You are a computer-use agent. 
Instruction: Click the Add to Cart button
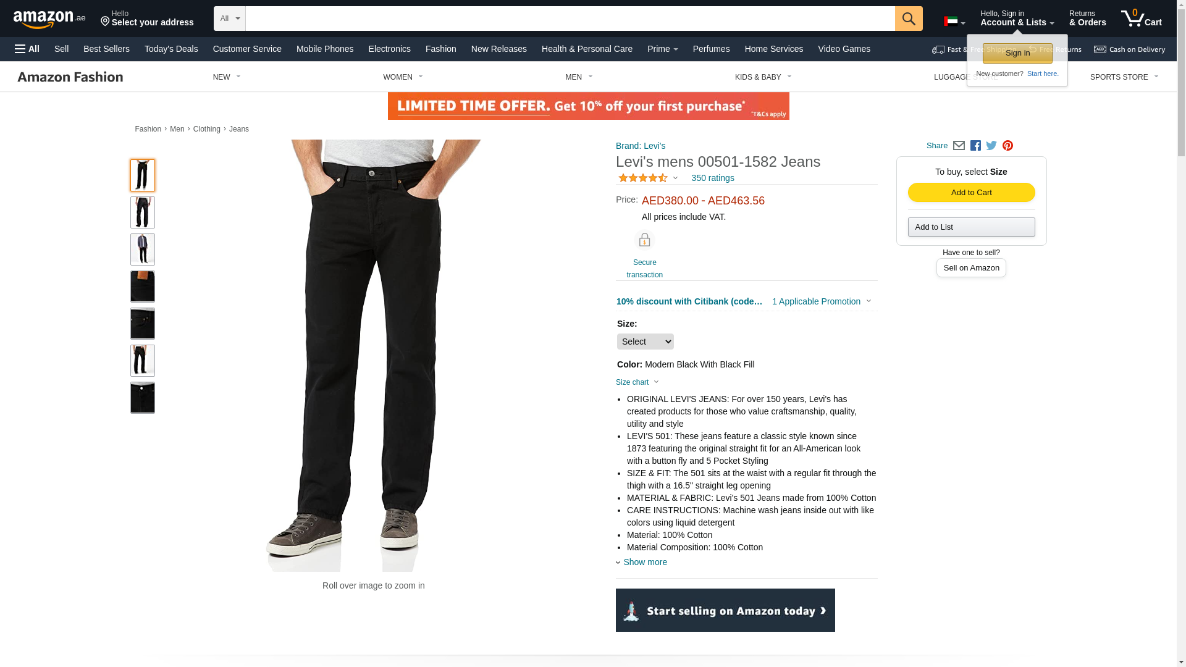[x=971, y=193]
